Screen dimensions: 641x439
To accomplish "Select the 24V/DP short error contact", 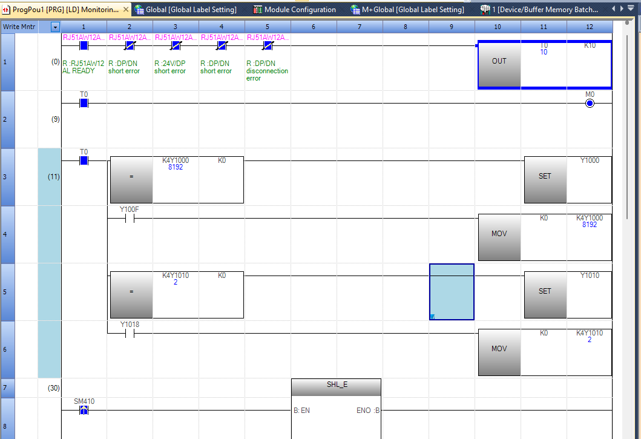I will point(176,45).
